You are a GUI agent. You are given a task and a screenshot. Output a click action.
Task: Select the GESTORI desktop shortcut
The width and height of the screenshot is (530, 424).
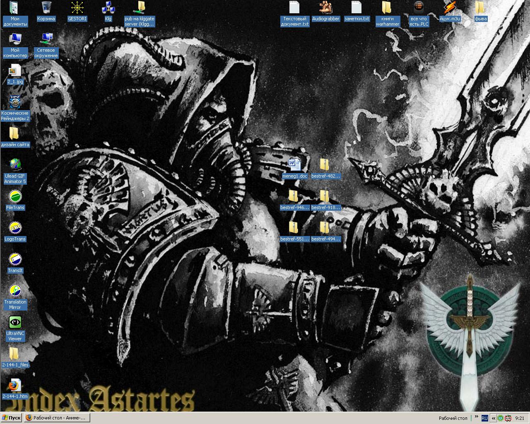click(x=77, y=12)
